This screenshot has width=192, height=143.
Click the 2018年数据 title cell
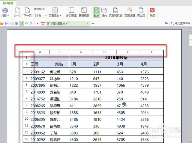(x=116, y=58)
